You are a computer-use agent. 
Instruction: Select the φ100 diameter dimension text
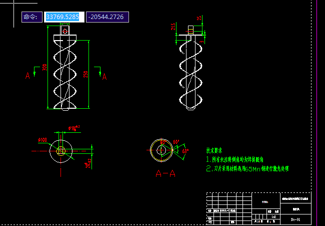pyautogui.click(x=42, y=140)
